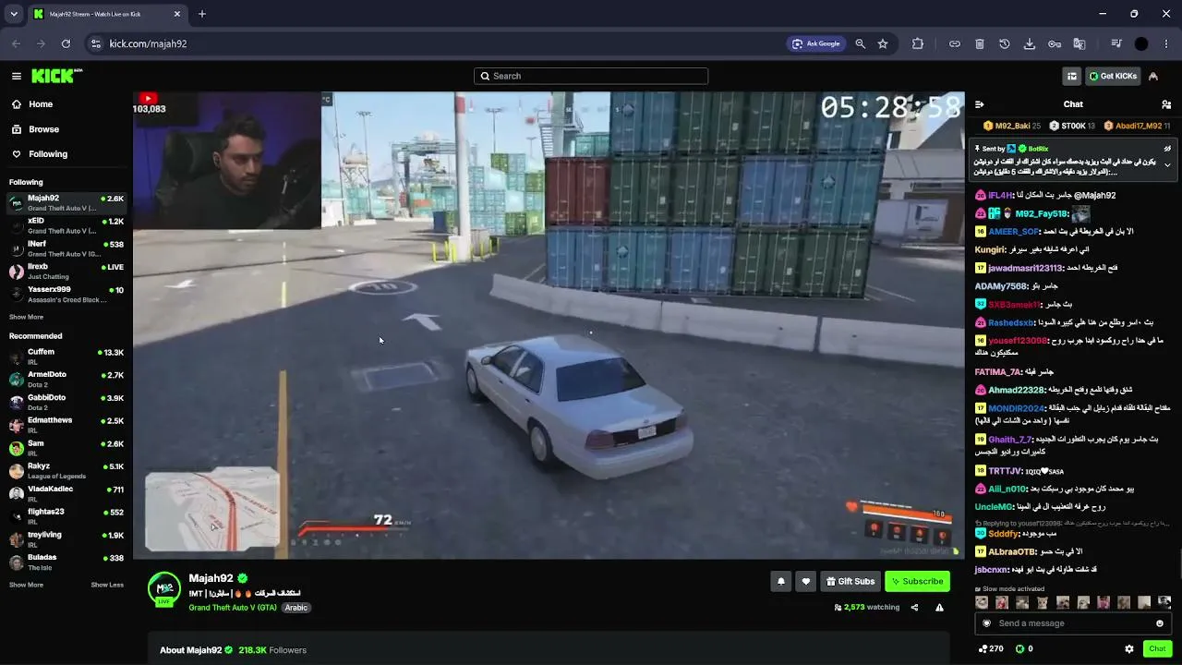
Task: Focus the Send a message chat input
Action: 1071,623
